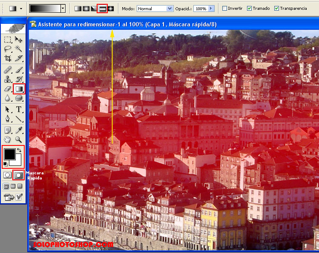Return to Standard editing mode
319x253 pixels.
[x=8, y=175]
